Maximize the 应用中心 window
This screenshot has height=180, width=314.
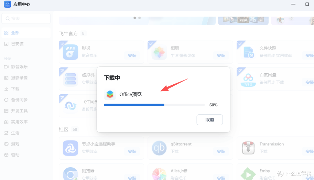tap(307, 4)
